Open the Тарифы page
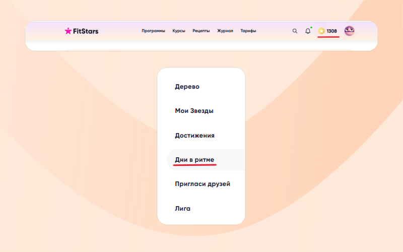Screen dimensions: 403x252 tap(248, 31)
